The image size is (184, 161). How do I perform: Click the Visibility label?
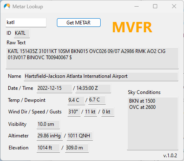pyautogui.click(x=17, y=124)
